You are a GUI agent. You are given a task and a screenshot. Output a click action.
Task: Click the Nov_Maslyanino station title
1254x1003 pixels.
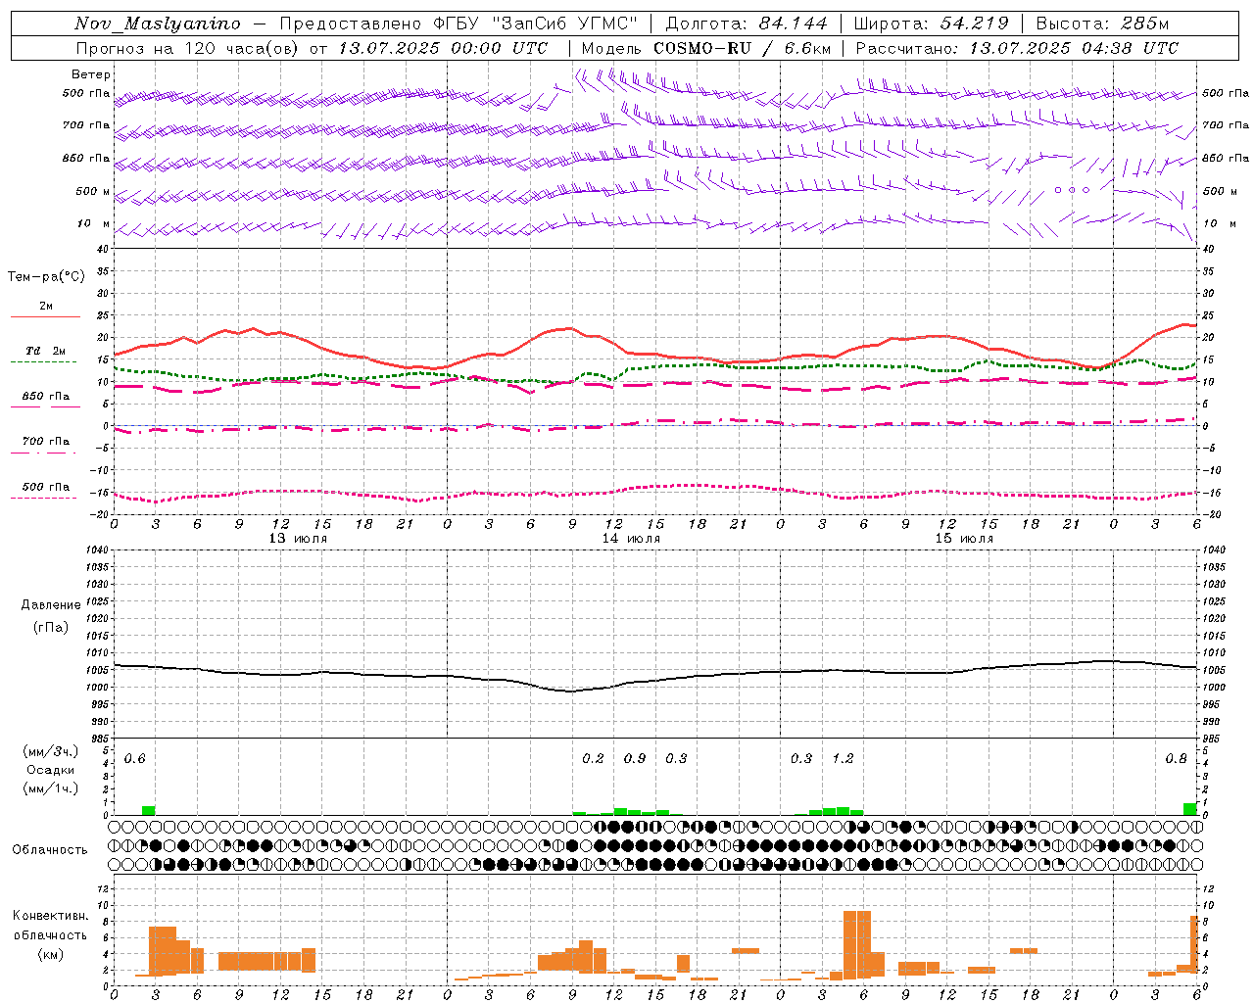click(158, 24)
